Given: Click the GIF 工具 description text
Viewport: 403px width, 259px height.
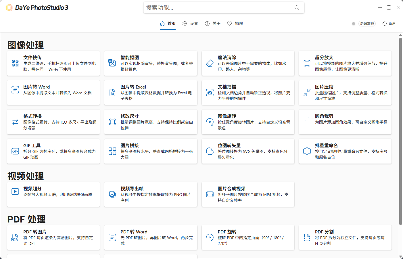Looking at the screenshot, I should pyautogui.click(x=59, y=154).
